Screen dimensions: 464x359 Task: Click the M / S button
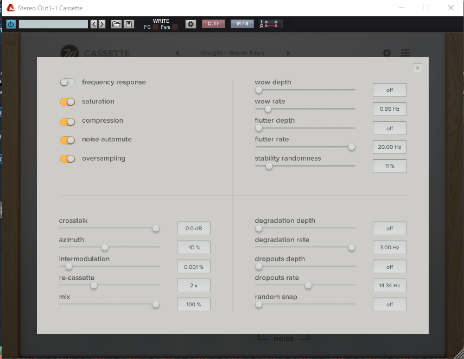pos(243,24)
